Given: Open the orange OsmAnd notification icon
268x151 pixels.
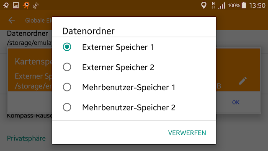Looking at the screenshot, I should (x=26, y=5).
